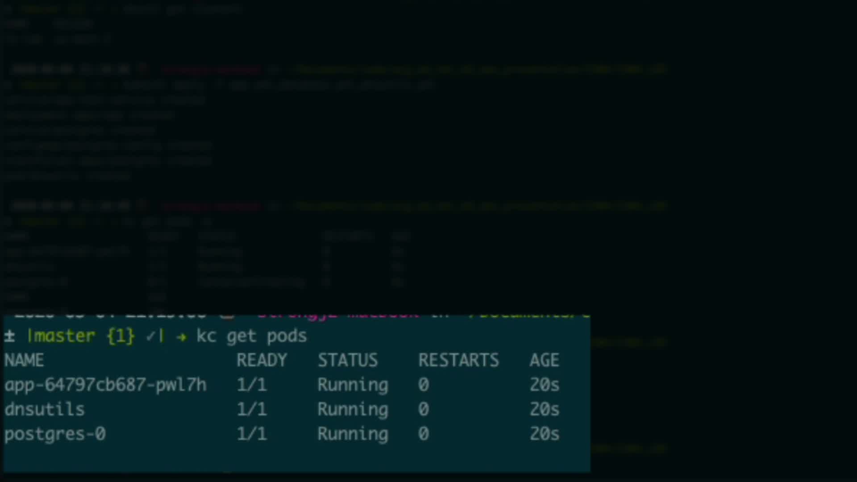This screenshot has width=857, height=482.
Task: Click the ± git status symbol
Action: click(9, 336)
